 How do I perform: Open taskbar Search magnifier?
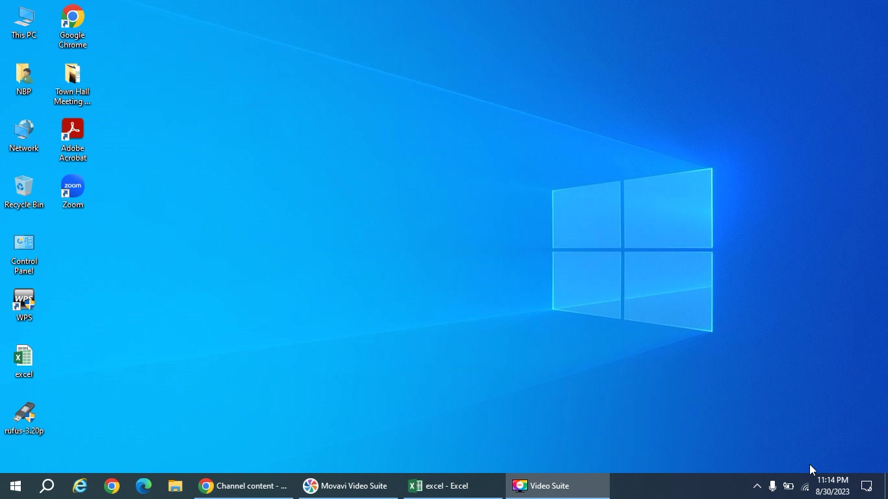click(47, 486)
